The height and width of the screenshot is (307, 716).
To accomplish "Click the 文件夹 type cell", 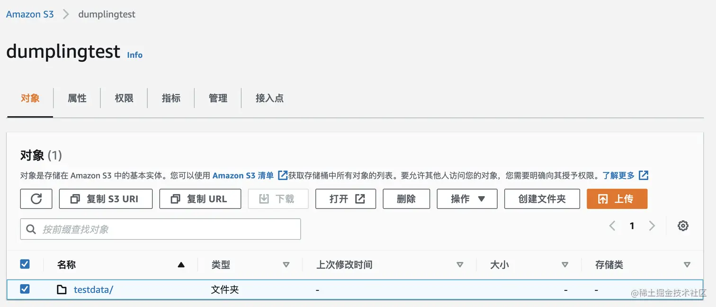I will [x=225, y=289].
